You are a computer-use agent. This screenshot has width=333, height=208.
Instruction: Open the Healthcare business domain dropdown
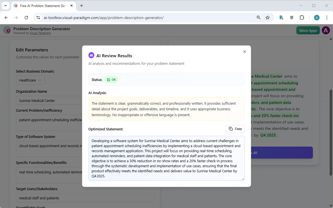pyautogui.click(x=30, y=80)
